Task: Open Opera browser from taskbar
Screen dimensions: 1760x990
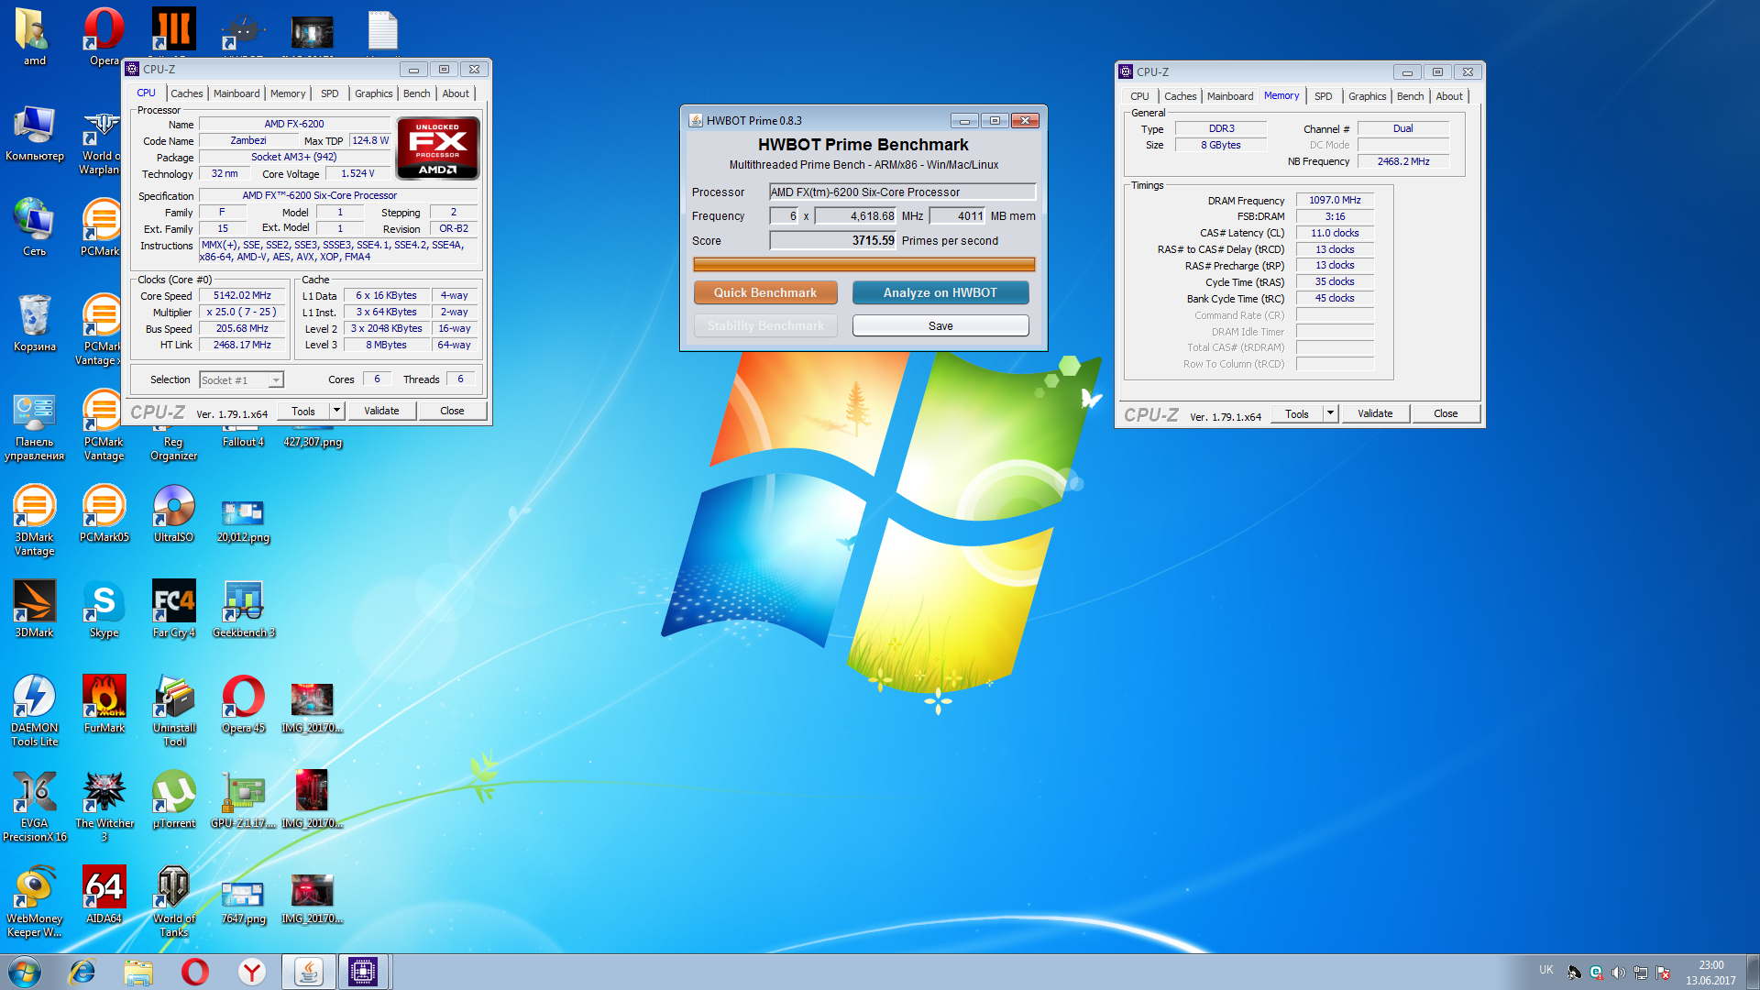Action: tap(194, 972)
